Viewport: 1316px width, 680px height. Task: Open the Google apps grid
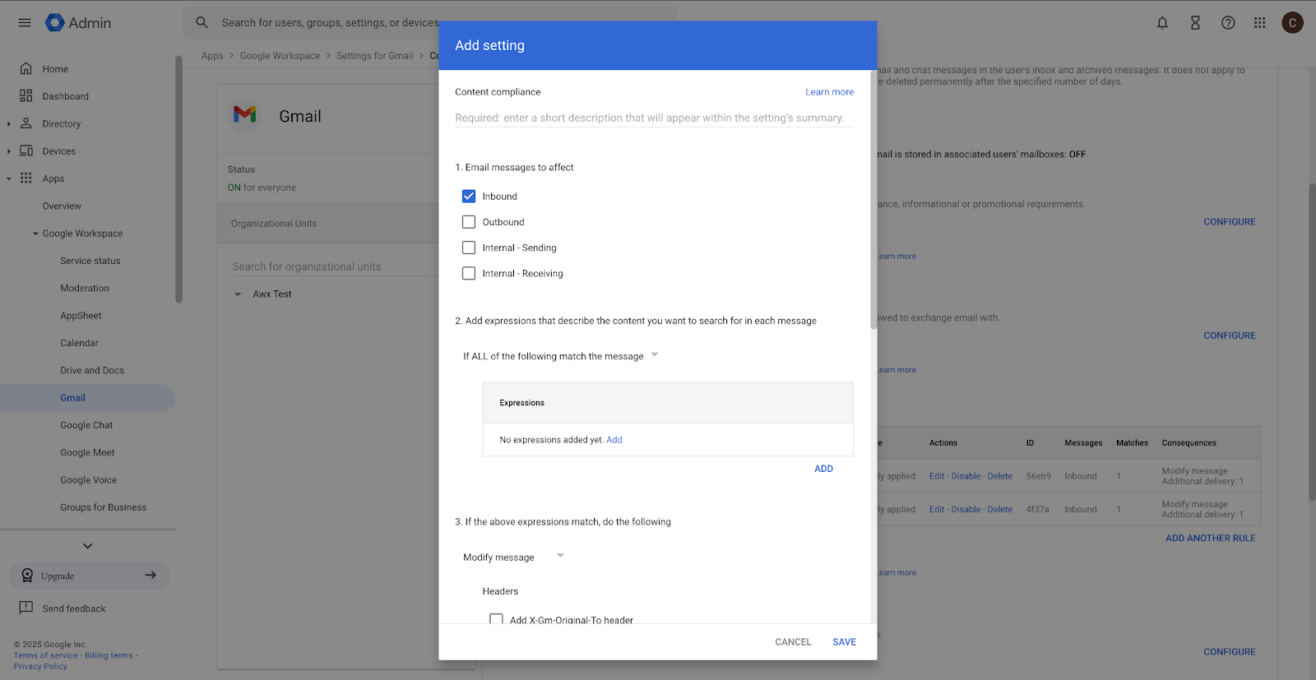1259,23
